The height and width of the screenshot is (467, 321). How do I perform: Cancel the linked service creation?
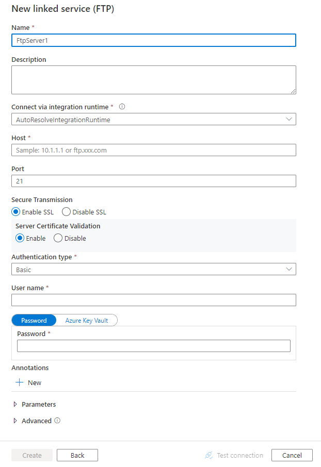[292, 455]
